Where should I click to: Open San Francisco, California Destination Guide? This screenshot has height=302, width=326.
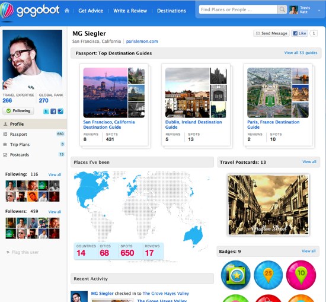point(109,125)
